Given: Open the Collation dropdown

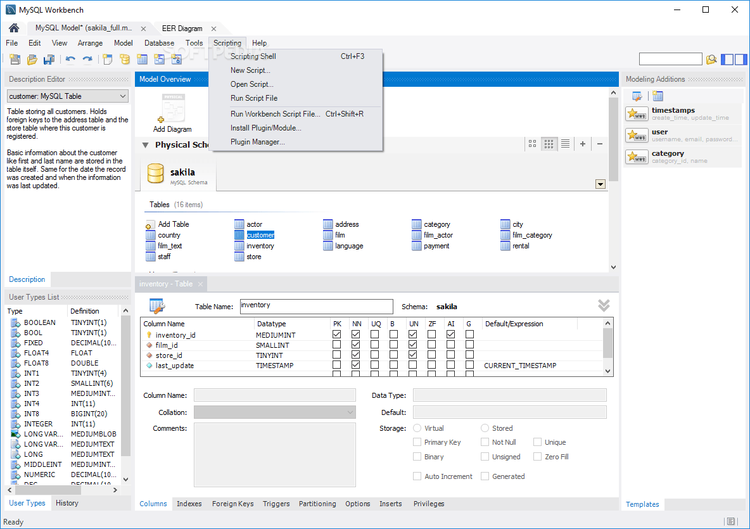Looking at the screenshot, I should pyautogui.click(x=274, y=412).
